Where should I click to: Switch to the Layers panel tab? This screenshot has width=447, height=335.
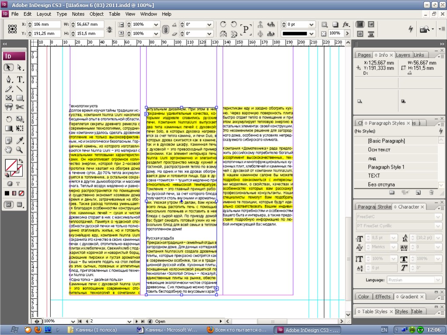point(403,55)
